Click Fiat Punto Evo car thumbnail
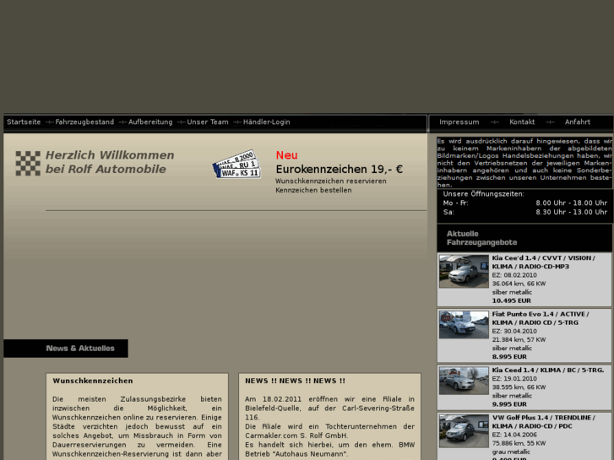 coord(464,325)
